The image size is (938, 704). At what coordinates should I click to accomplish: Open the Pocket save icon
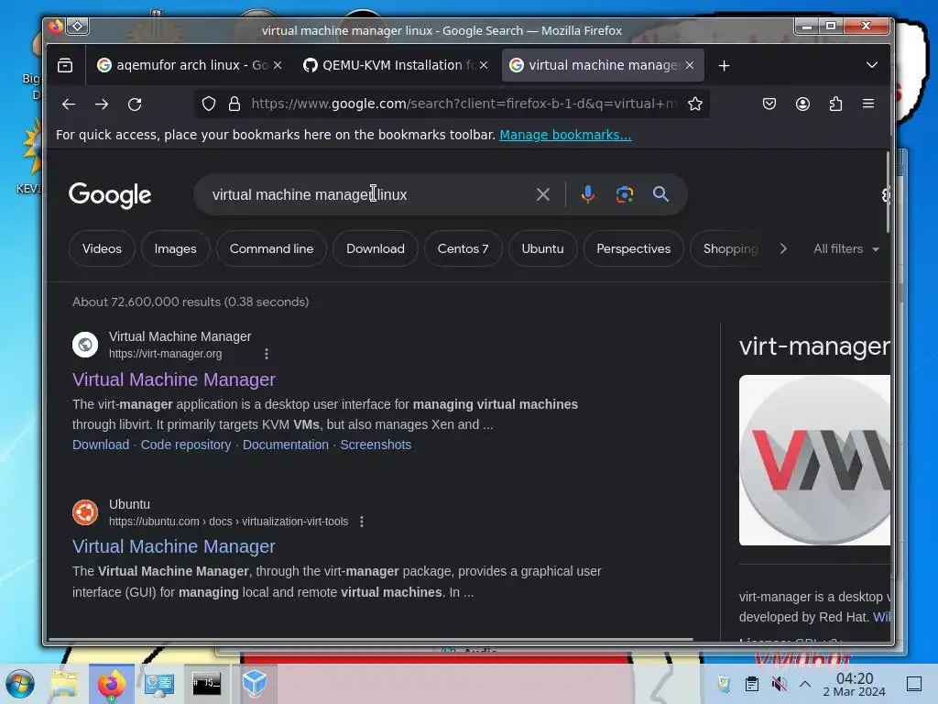pos(769,104)
